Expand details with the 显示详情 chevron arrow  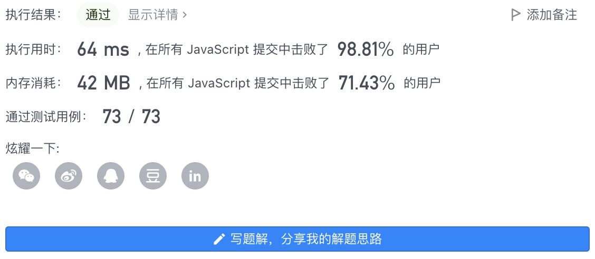(x=185, y=15)
